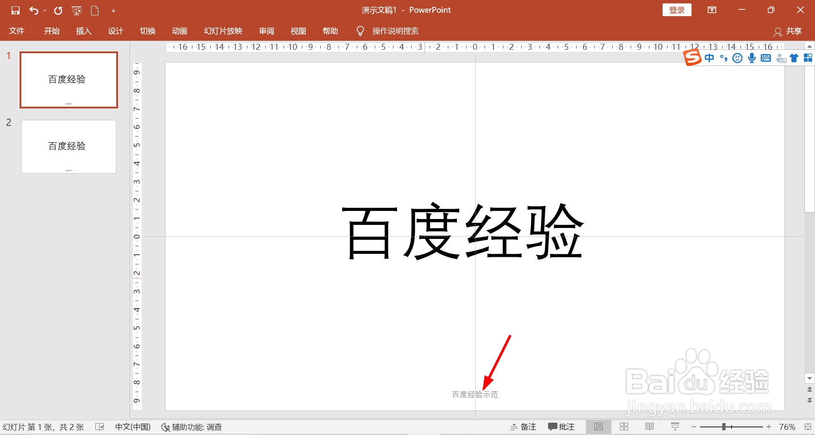Click the spell check status icon
The height and width of the screenshot is (435, 815).
click(x=100, y=426)
